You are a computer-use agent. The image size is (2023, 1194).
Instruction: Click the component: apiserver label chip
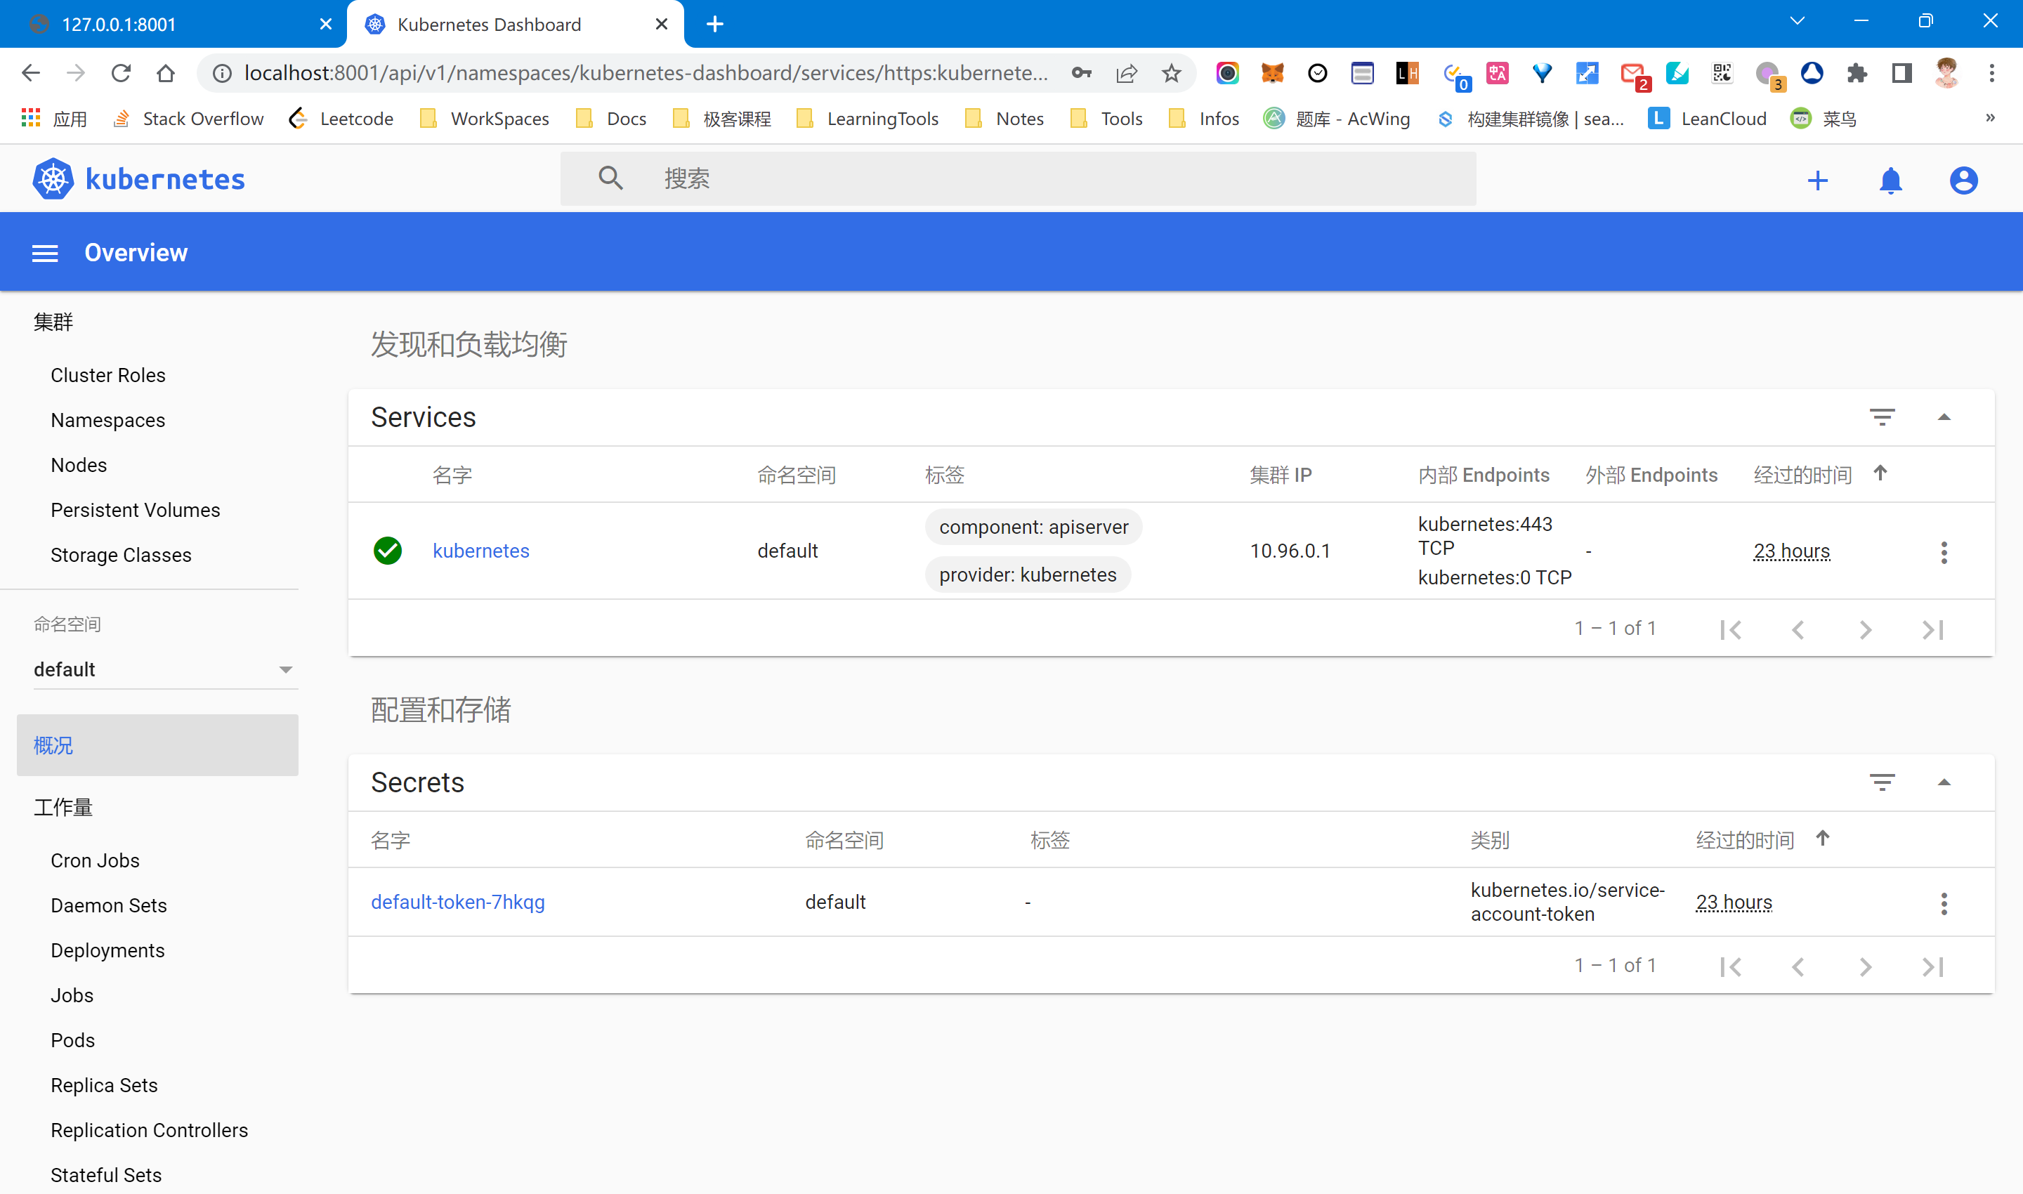[x=1033, y=527]
